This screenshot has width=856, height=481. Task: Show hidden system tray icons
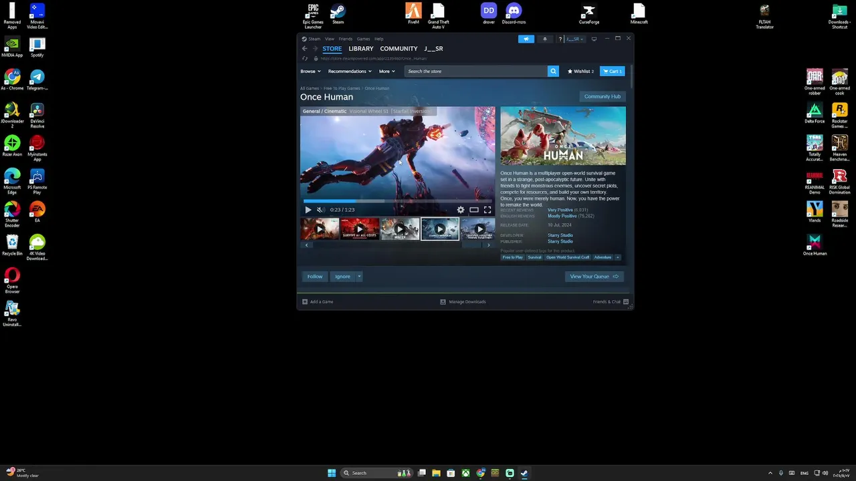tap(770, 473)
